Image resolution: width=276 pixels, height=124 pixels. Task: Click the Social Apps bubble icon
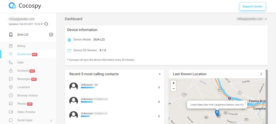tap(11, 120)
